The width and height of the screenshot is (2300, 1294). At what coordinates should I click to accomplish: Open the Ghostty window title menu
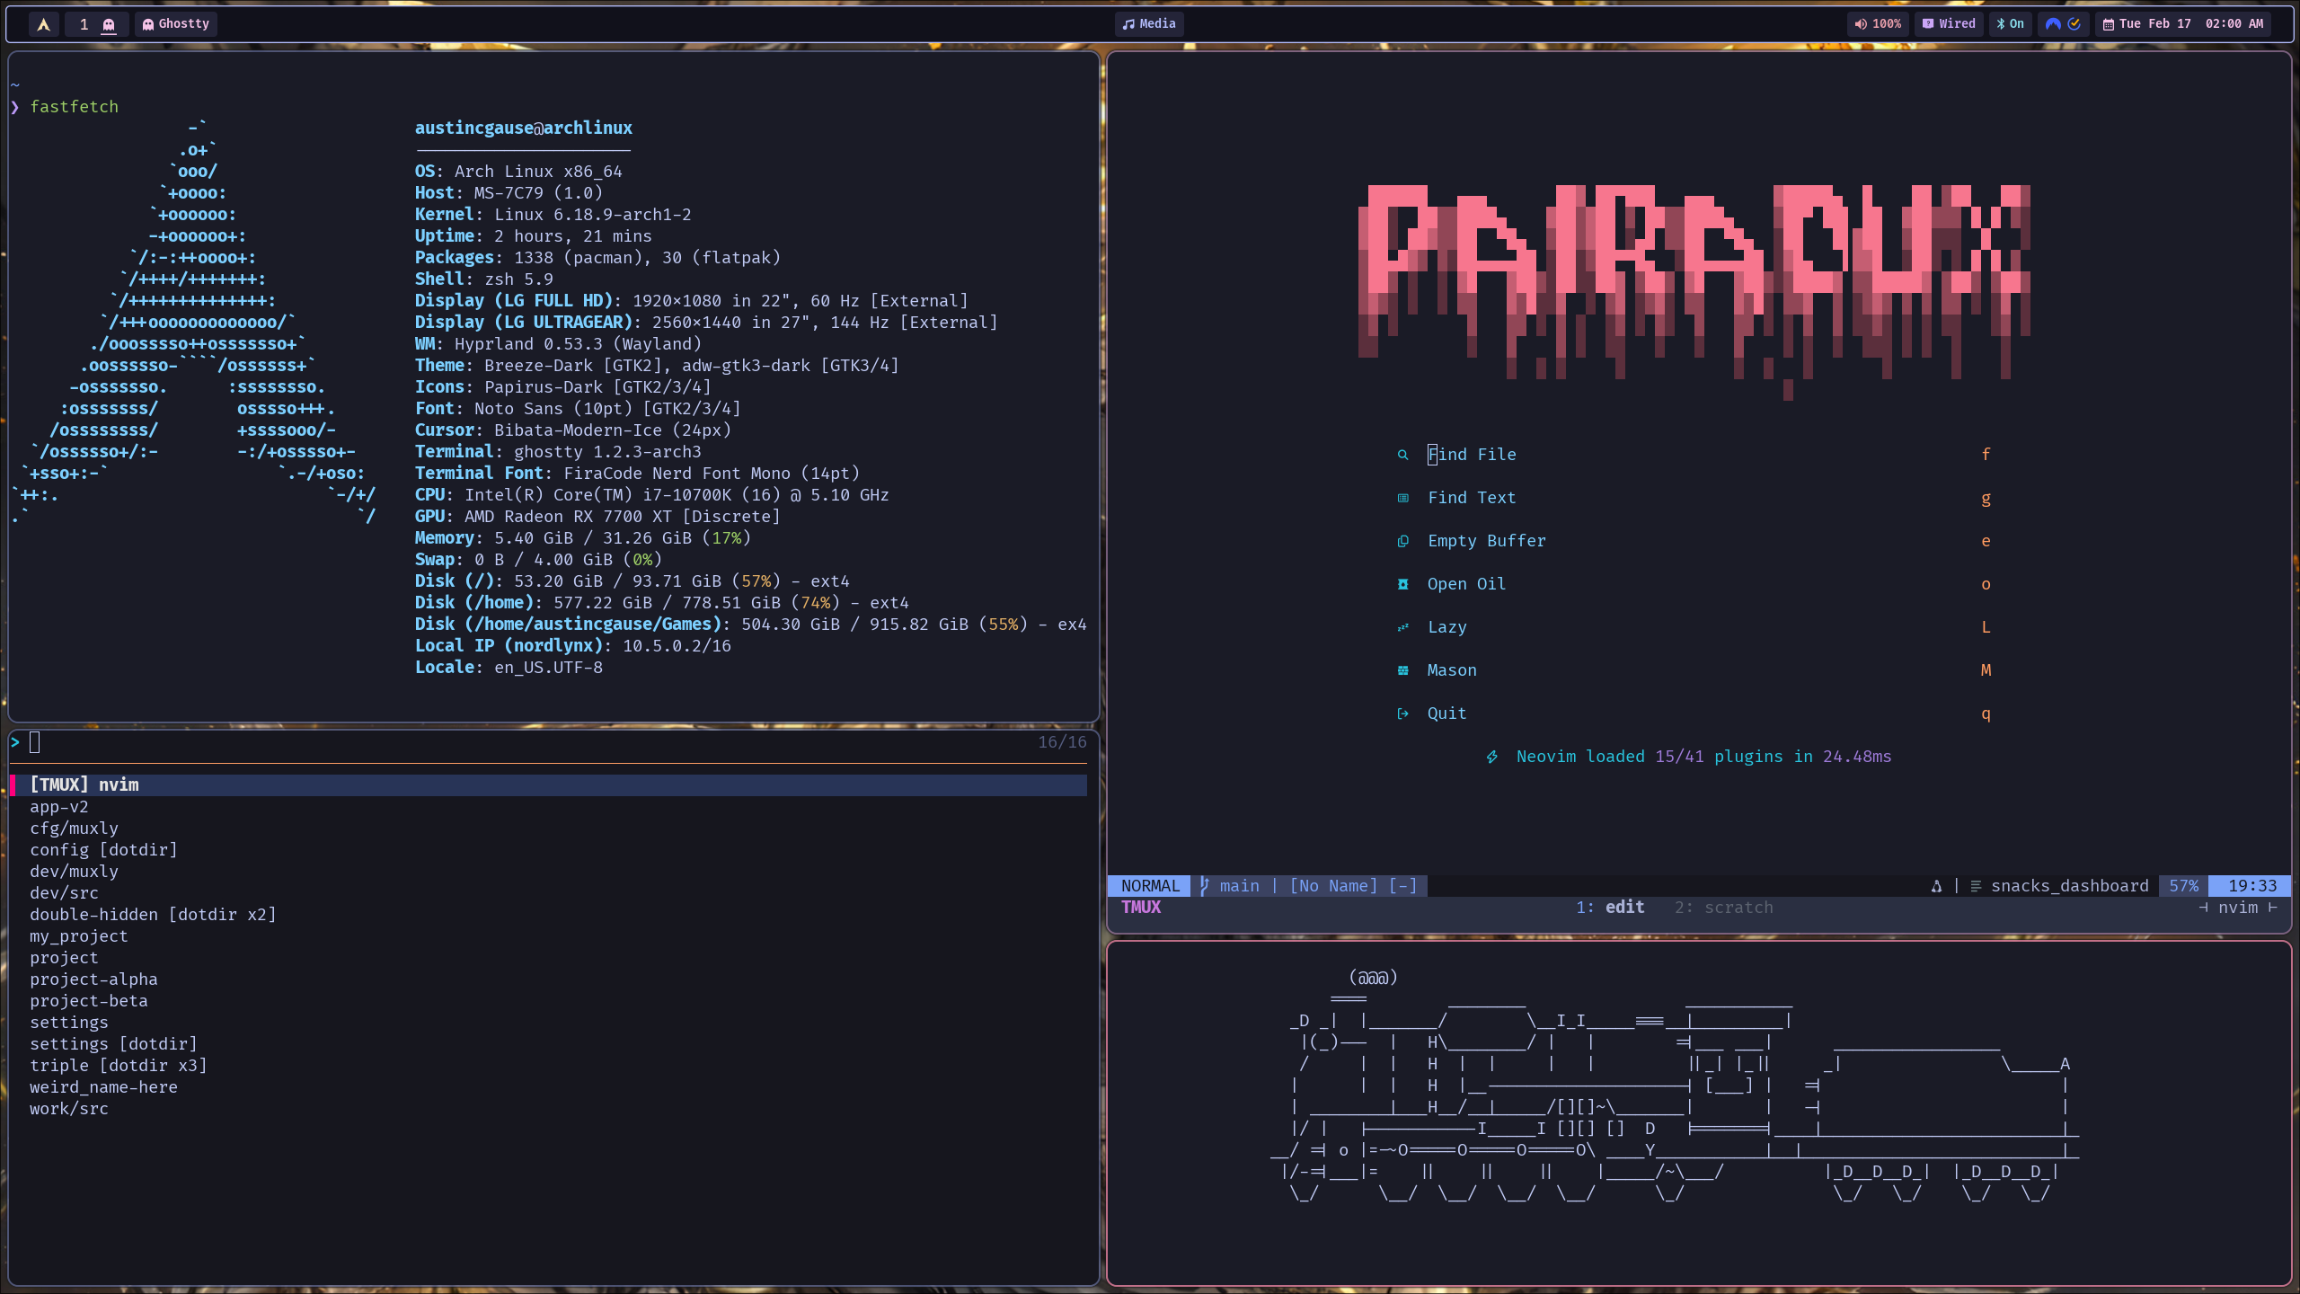tap(176, 24)
